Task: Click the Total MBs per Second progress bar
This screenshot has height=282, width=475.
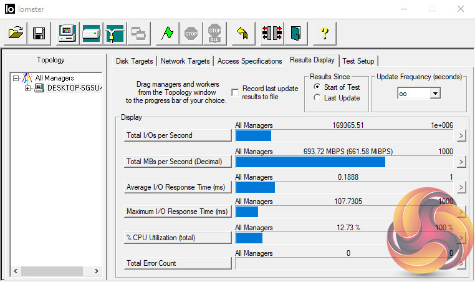Action: pyautogui.click(x=345, y=162)
